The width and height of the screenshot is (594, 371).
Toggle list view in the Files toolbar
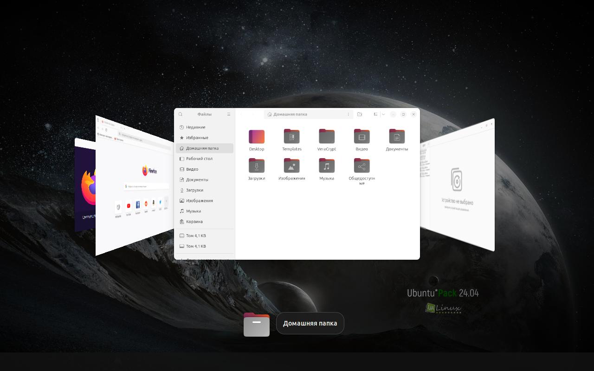click(375, 114)
